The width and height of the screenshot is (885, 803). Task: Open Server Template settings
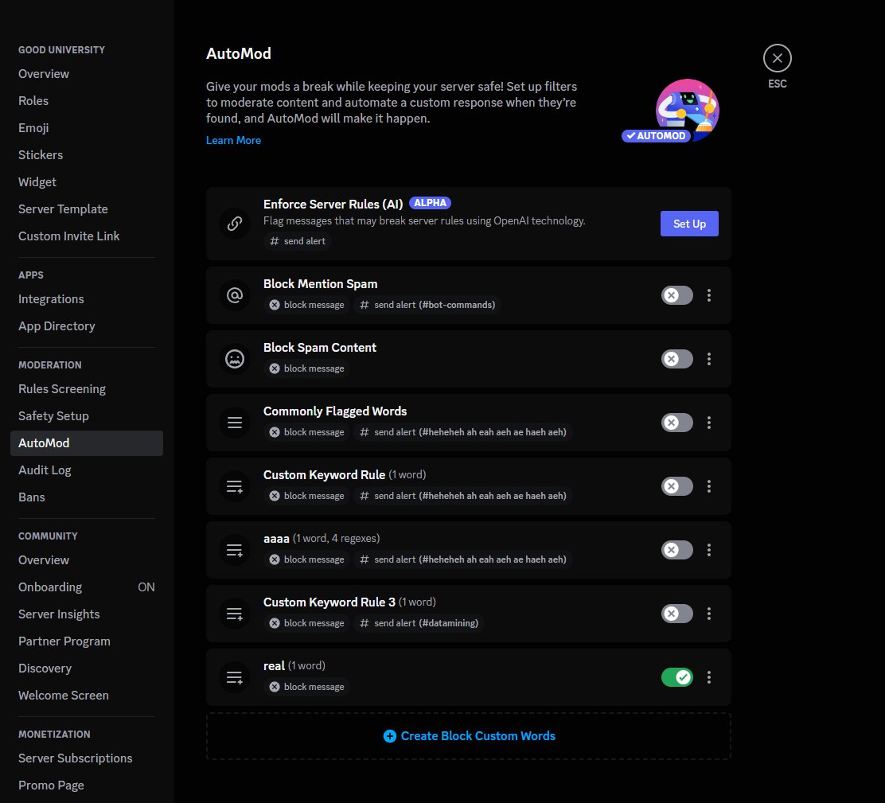pos(87,209)
